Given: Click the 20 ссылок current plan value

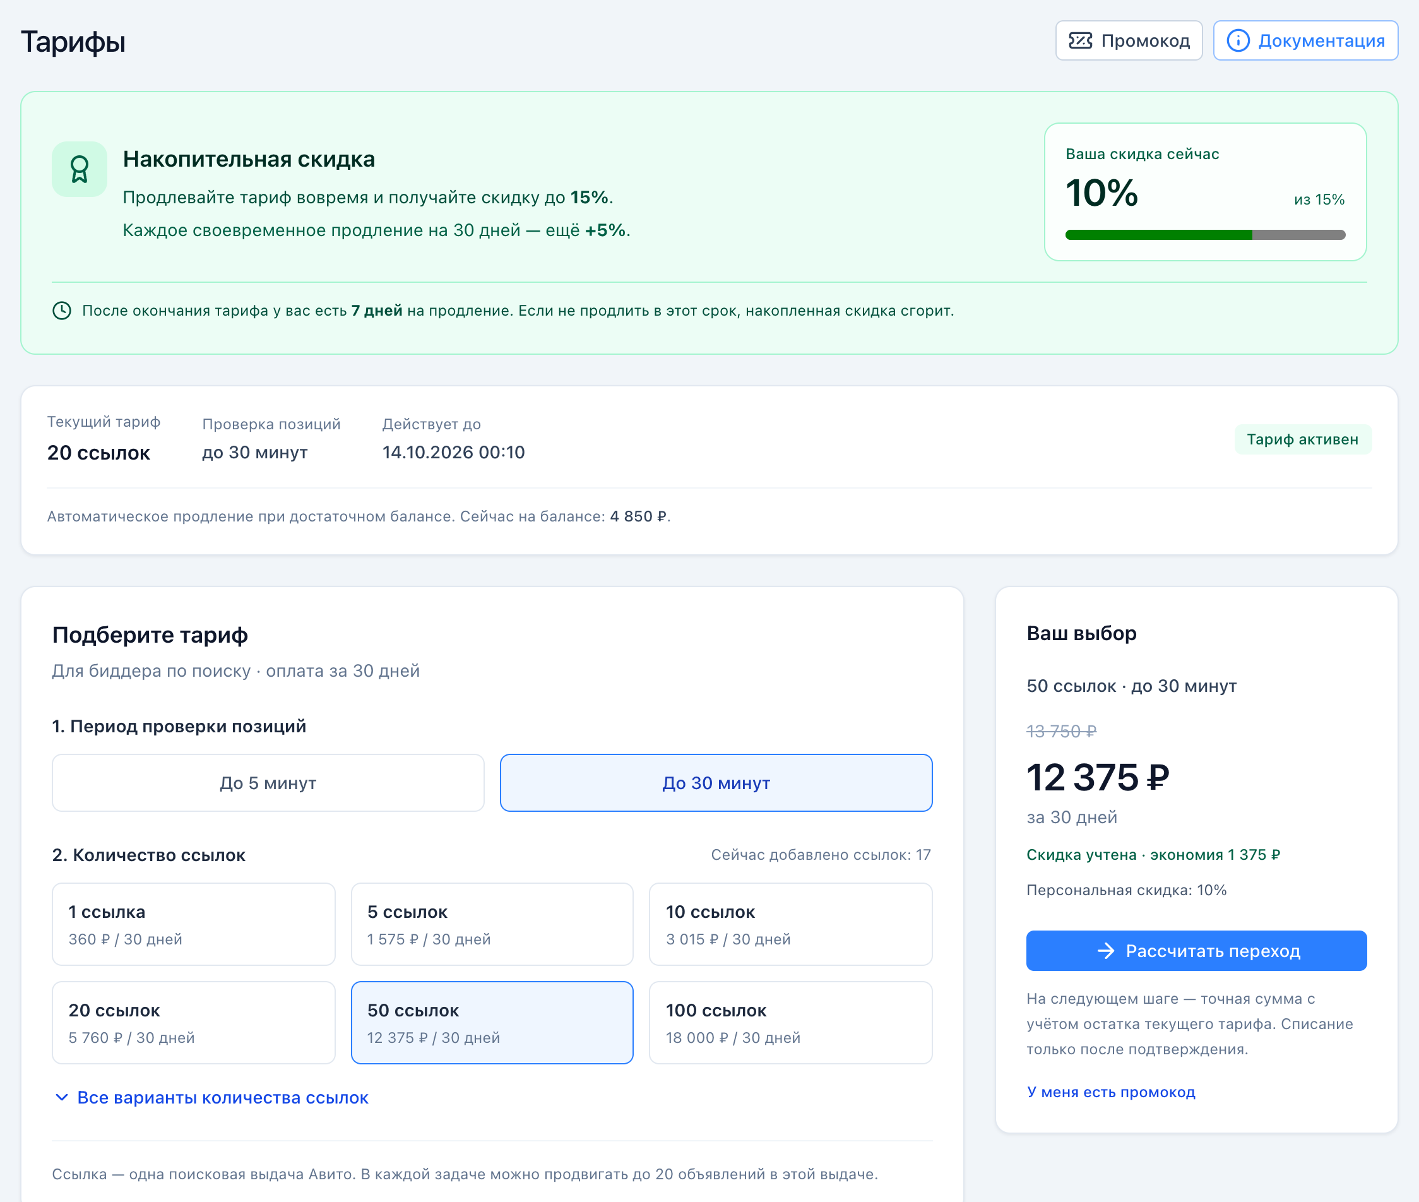Looking at the screenshot, I should coord(98,453).
